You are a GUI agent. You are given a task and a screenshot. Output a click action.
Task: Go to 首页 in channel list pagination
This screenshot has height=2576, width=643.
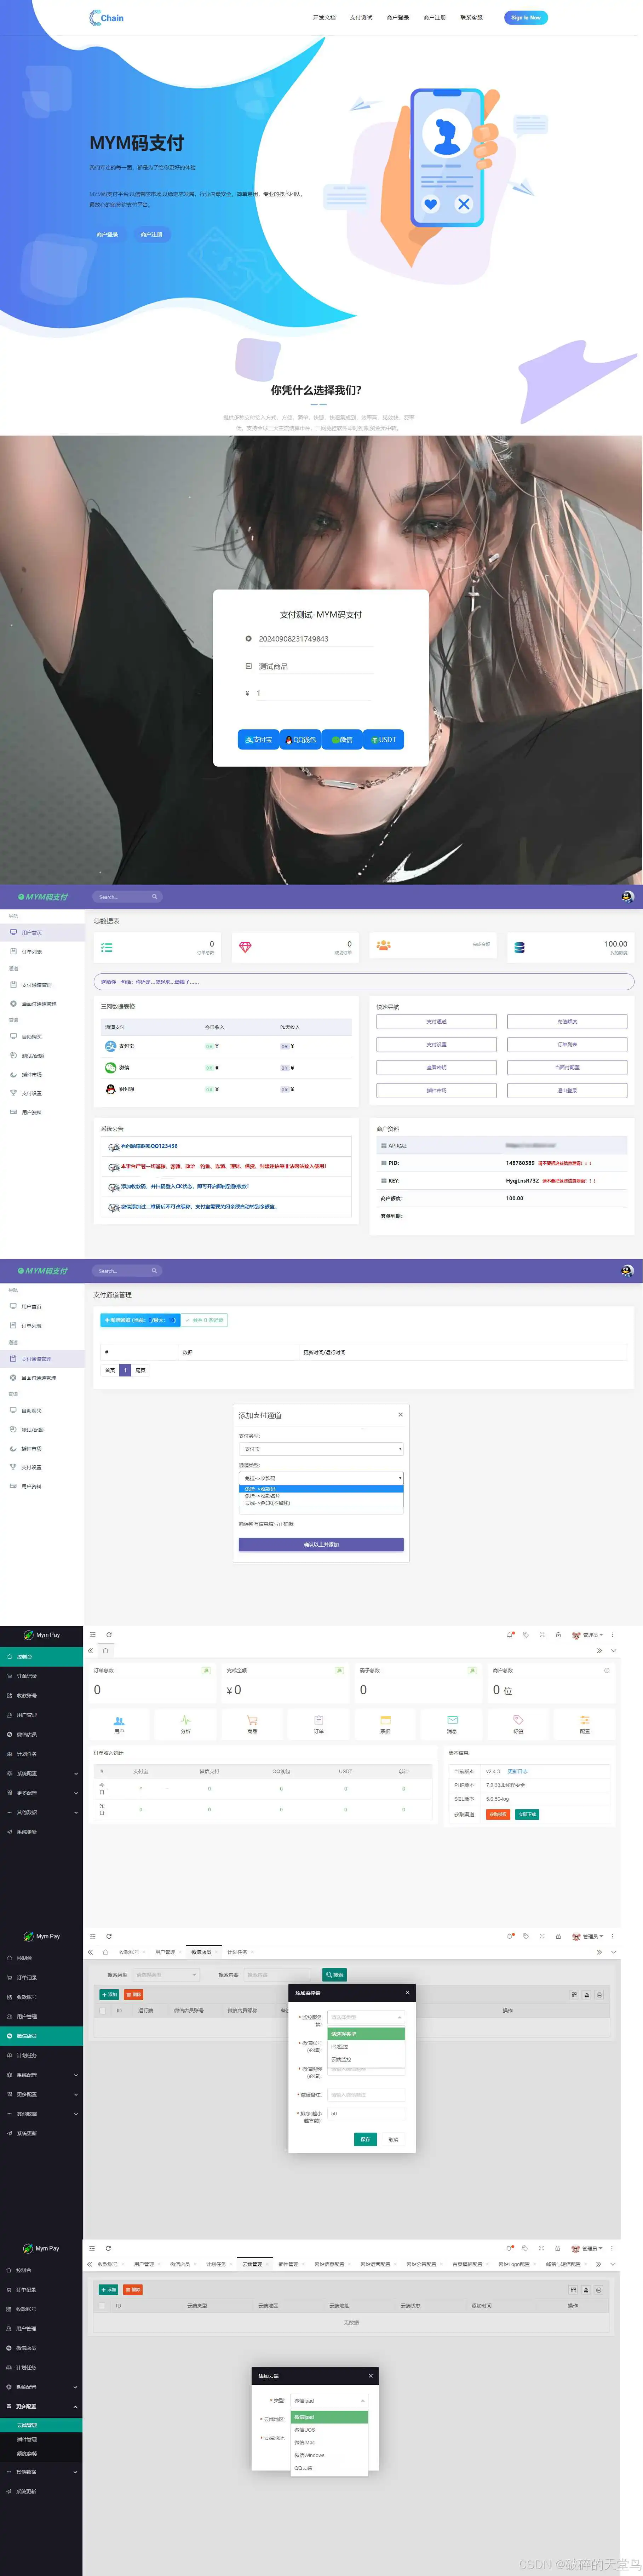click(110, 1370)
